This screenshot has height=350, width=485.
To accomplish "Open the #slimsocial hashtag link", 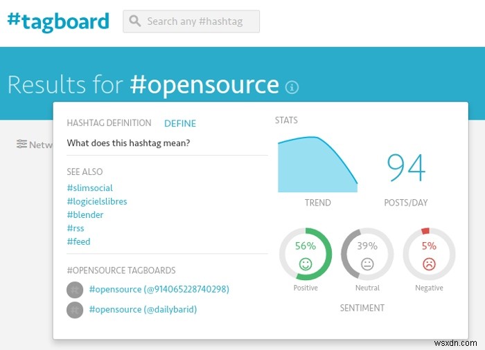I will point(90,188).
